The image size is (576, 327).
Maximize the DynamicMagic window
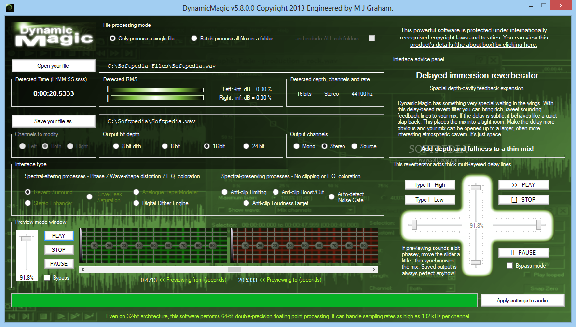click(544, 5)
